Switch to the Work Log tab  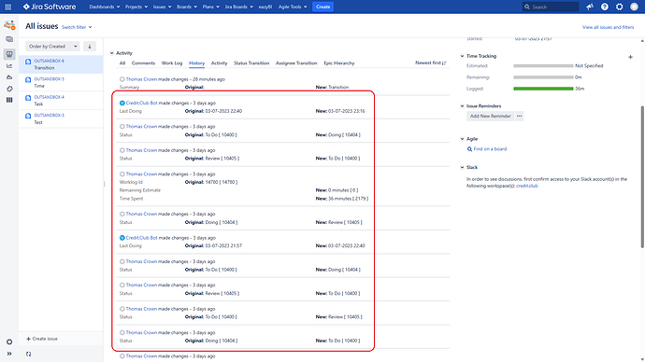coord(172,63)
